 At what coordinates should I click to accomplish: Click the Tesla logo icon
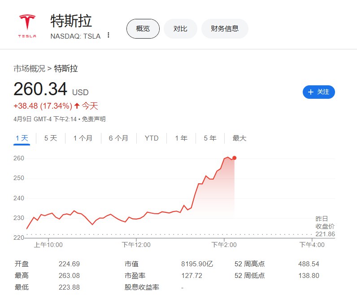pyautogui.click(x=27, y=26)
